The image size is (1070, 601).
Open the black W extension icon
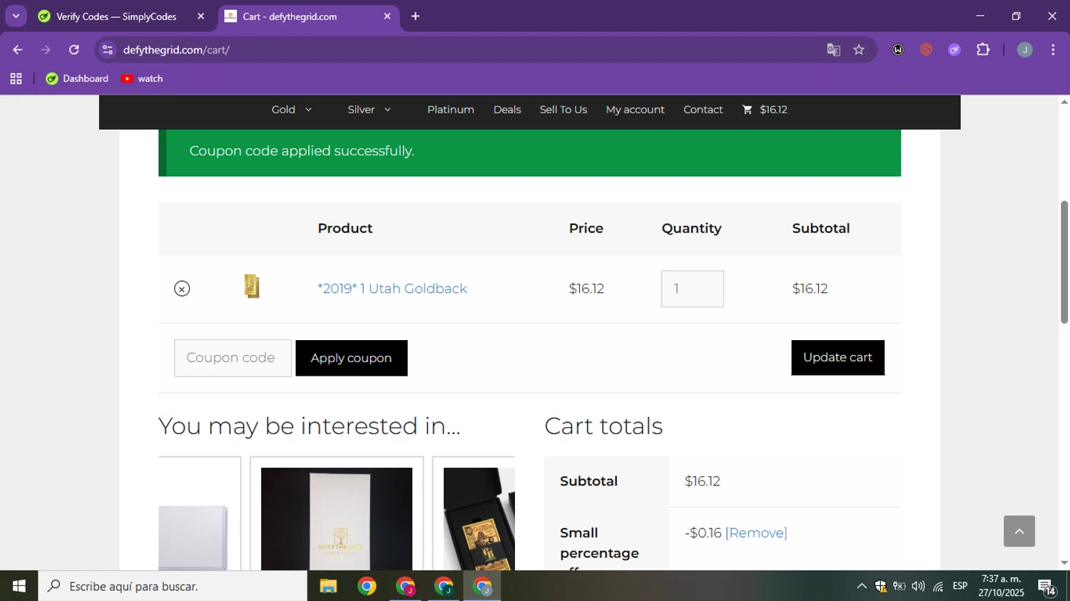click(x=898, y=50)
